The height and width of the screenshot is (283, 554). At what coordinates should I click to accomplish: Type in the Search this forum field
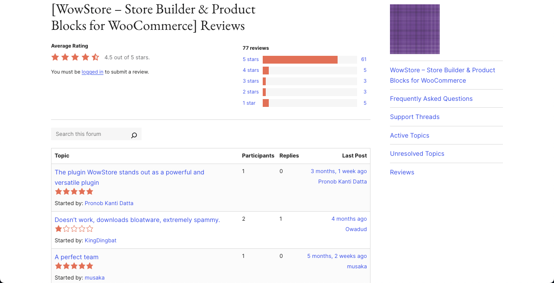pos(90,134)
